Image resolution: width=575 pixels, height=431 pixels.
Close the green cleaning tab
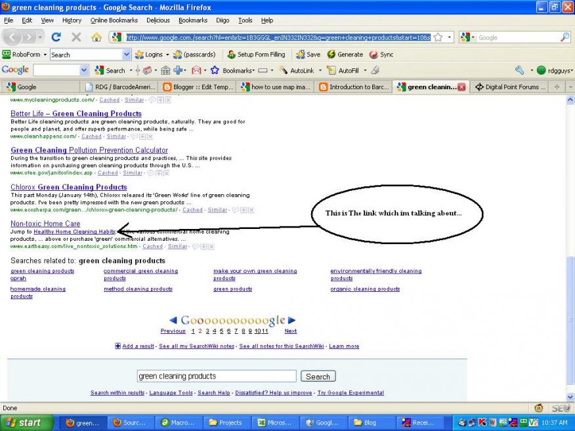(461, 87)
